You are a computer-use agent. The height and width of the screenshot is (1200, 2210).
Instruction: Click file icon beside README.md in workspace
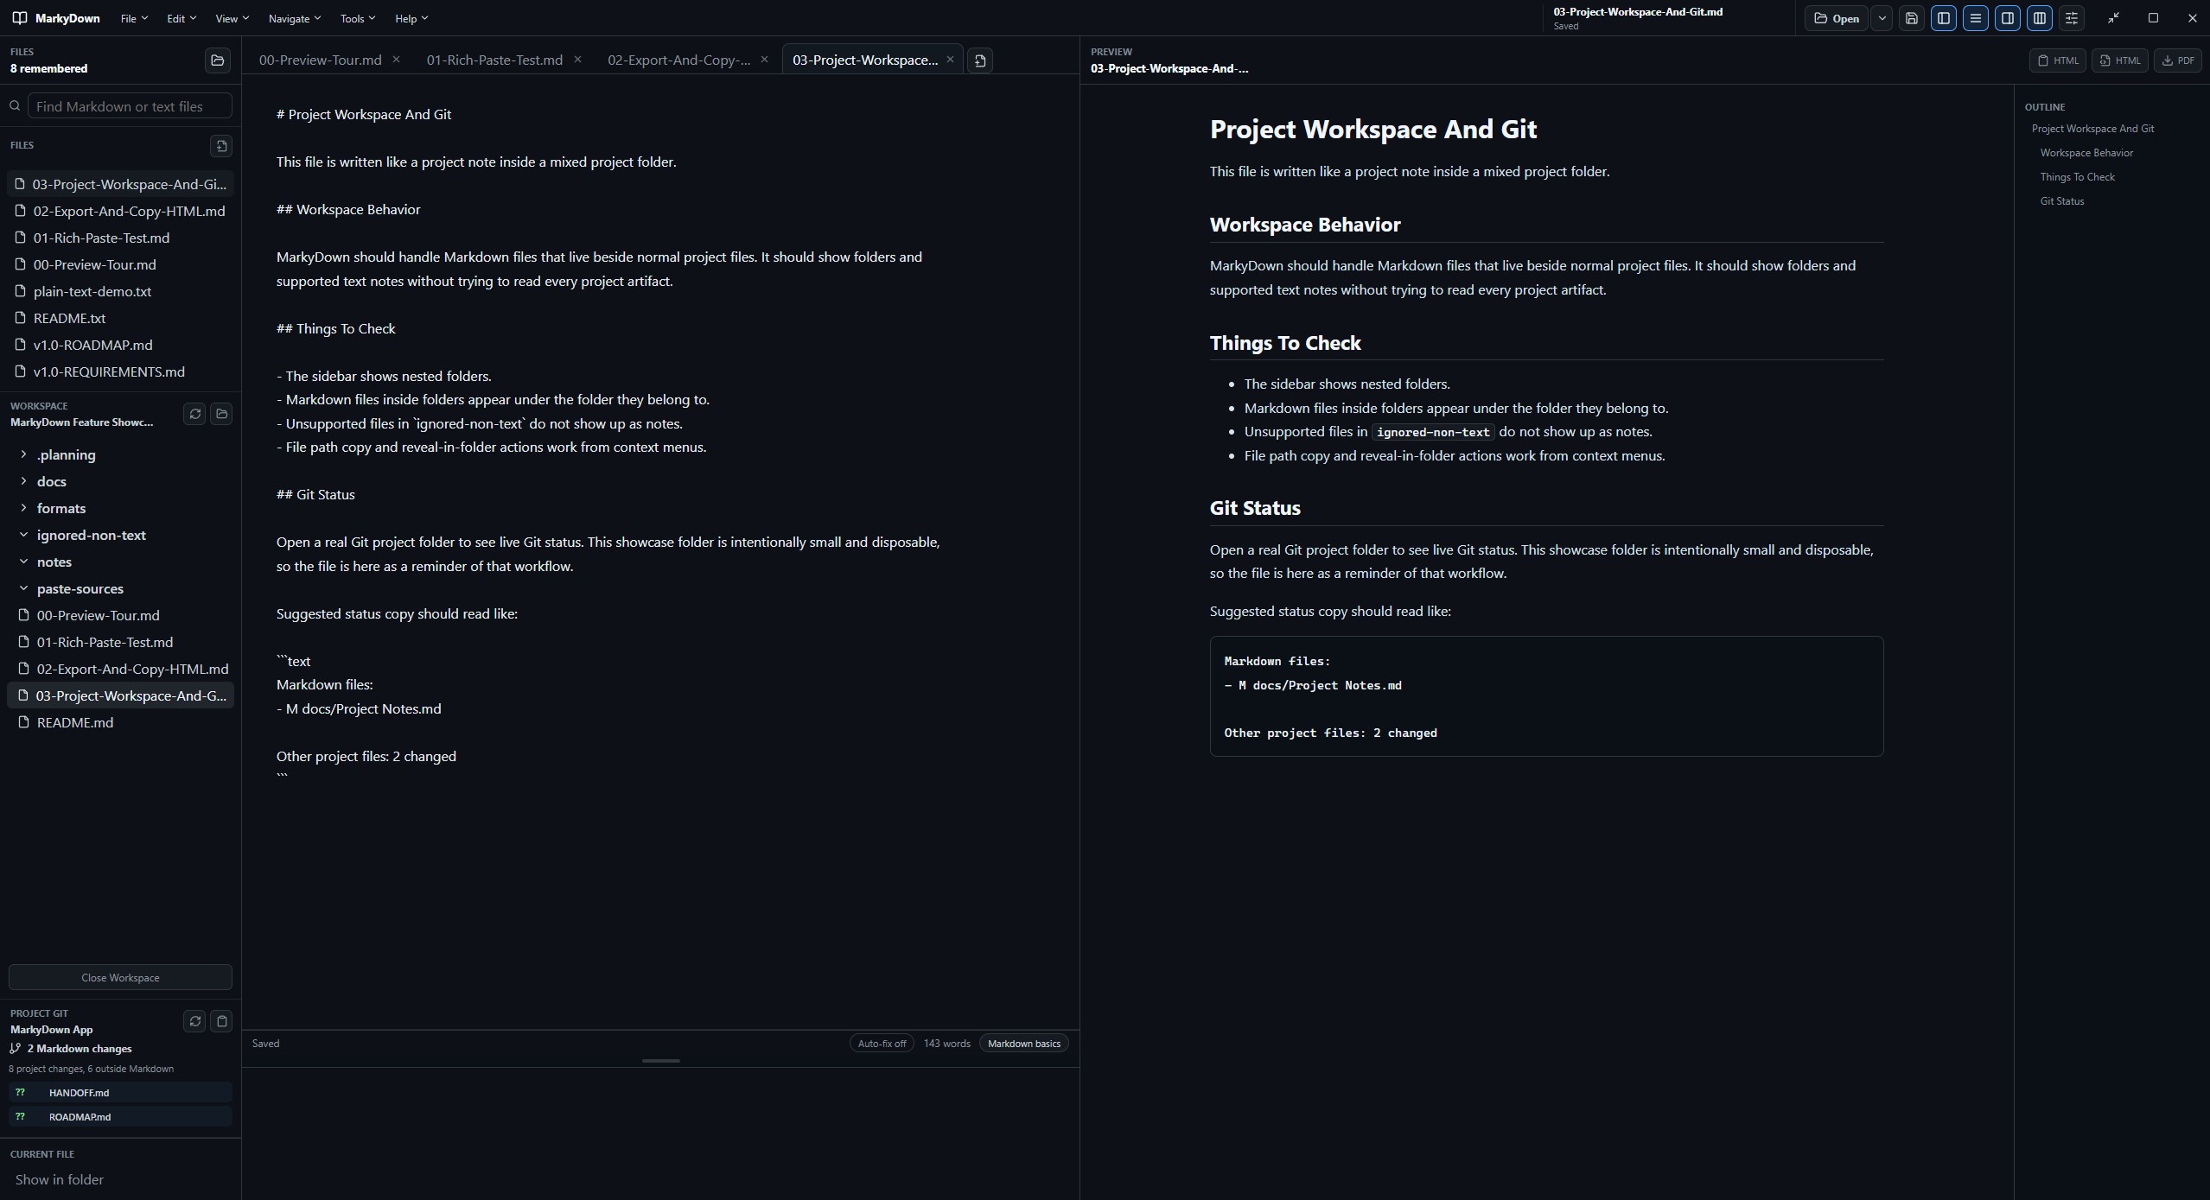pyautogui.click(x=24, y=722)
